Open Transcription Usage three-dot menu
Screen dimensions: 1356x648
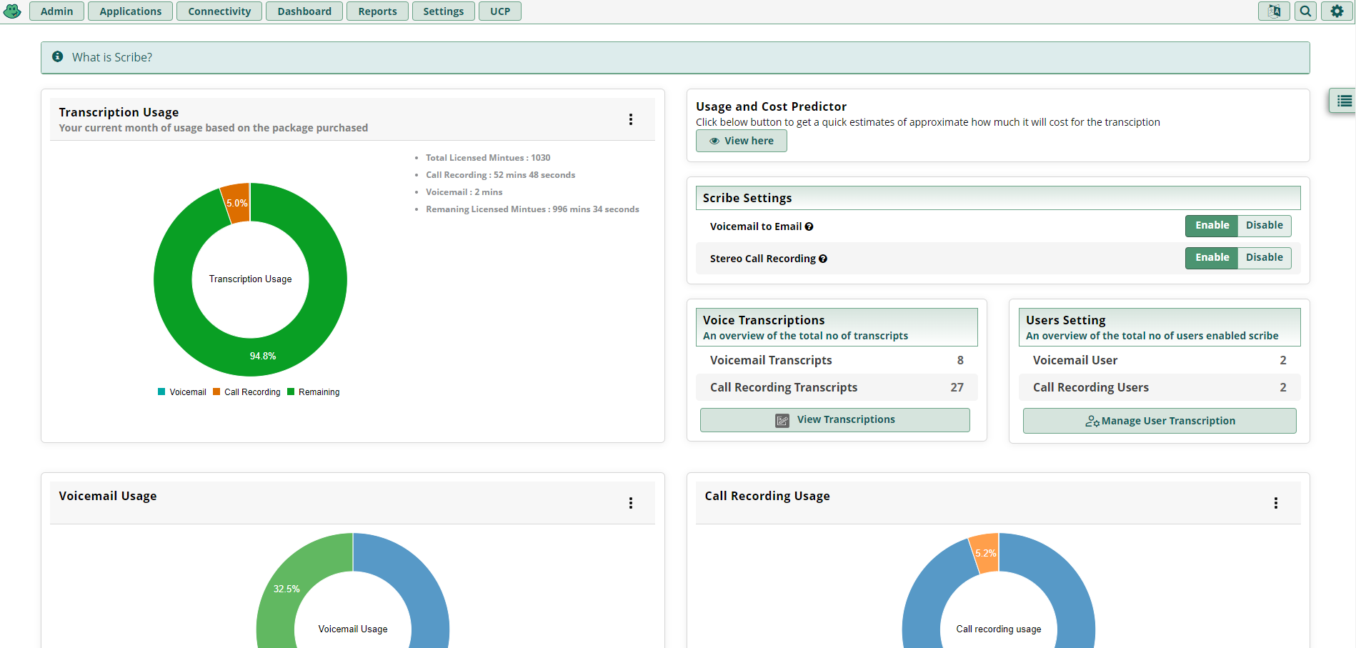pyautogui.click(x=631, y=119)
